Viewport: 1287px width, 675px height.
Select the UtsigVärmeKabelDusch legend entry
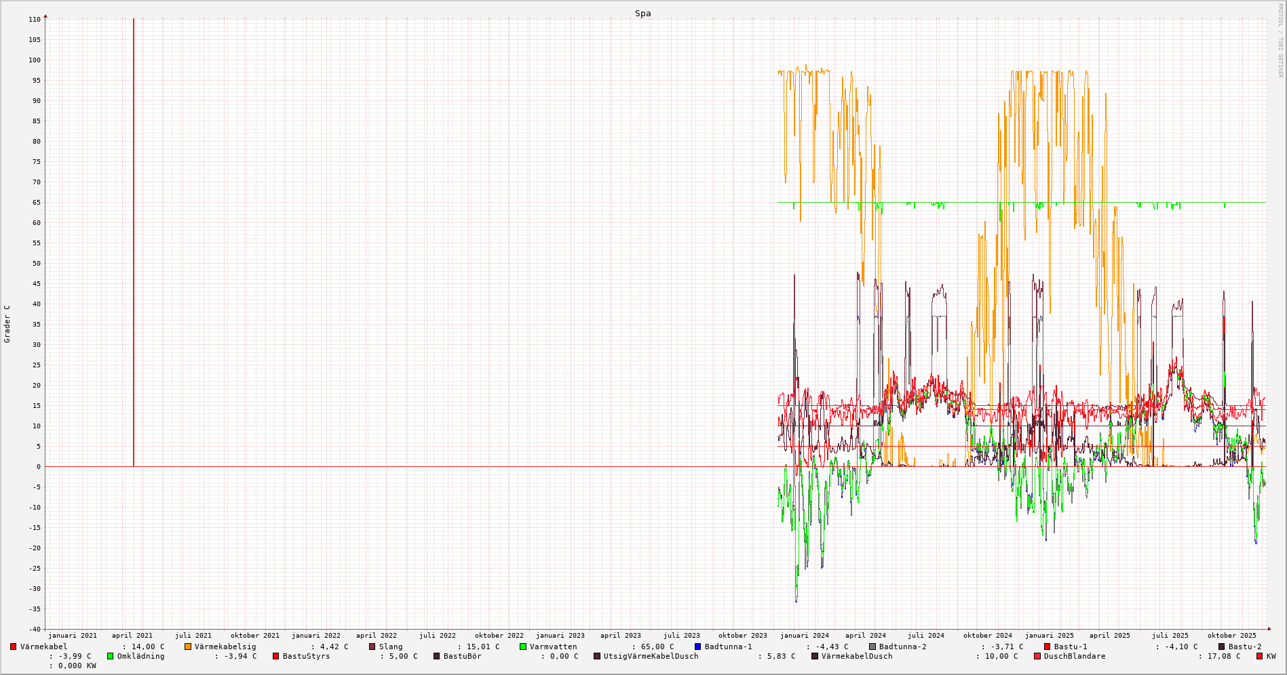[651, 656]
